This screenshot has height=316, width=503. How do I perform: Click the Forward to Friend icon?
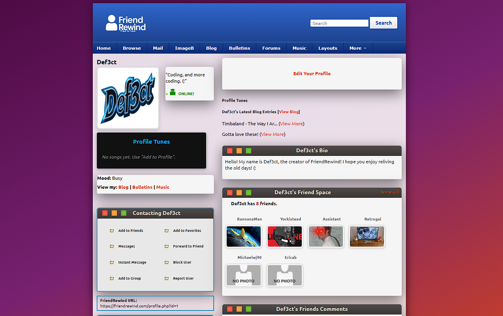(167, 246)
